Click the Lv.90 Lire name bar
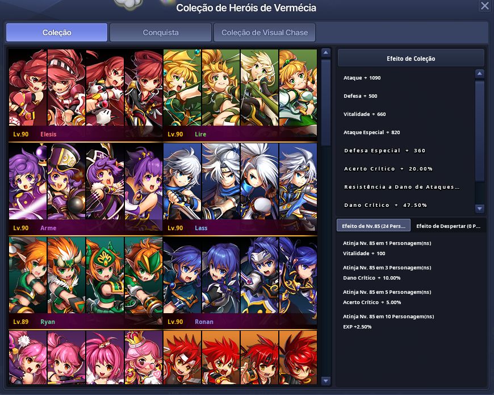494x395 pixels. (x=240, y=134)
